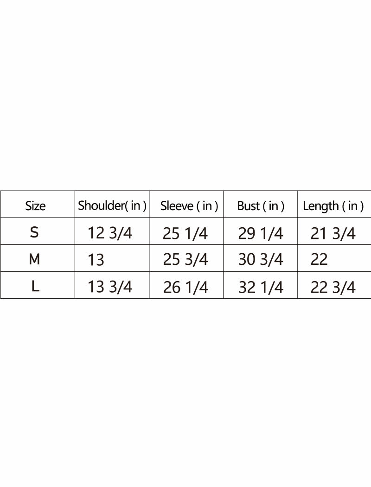Select the L size row label
371x487 pixels.
tap(35, 287)
